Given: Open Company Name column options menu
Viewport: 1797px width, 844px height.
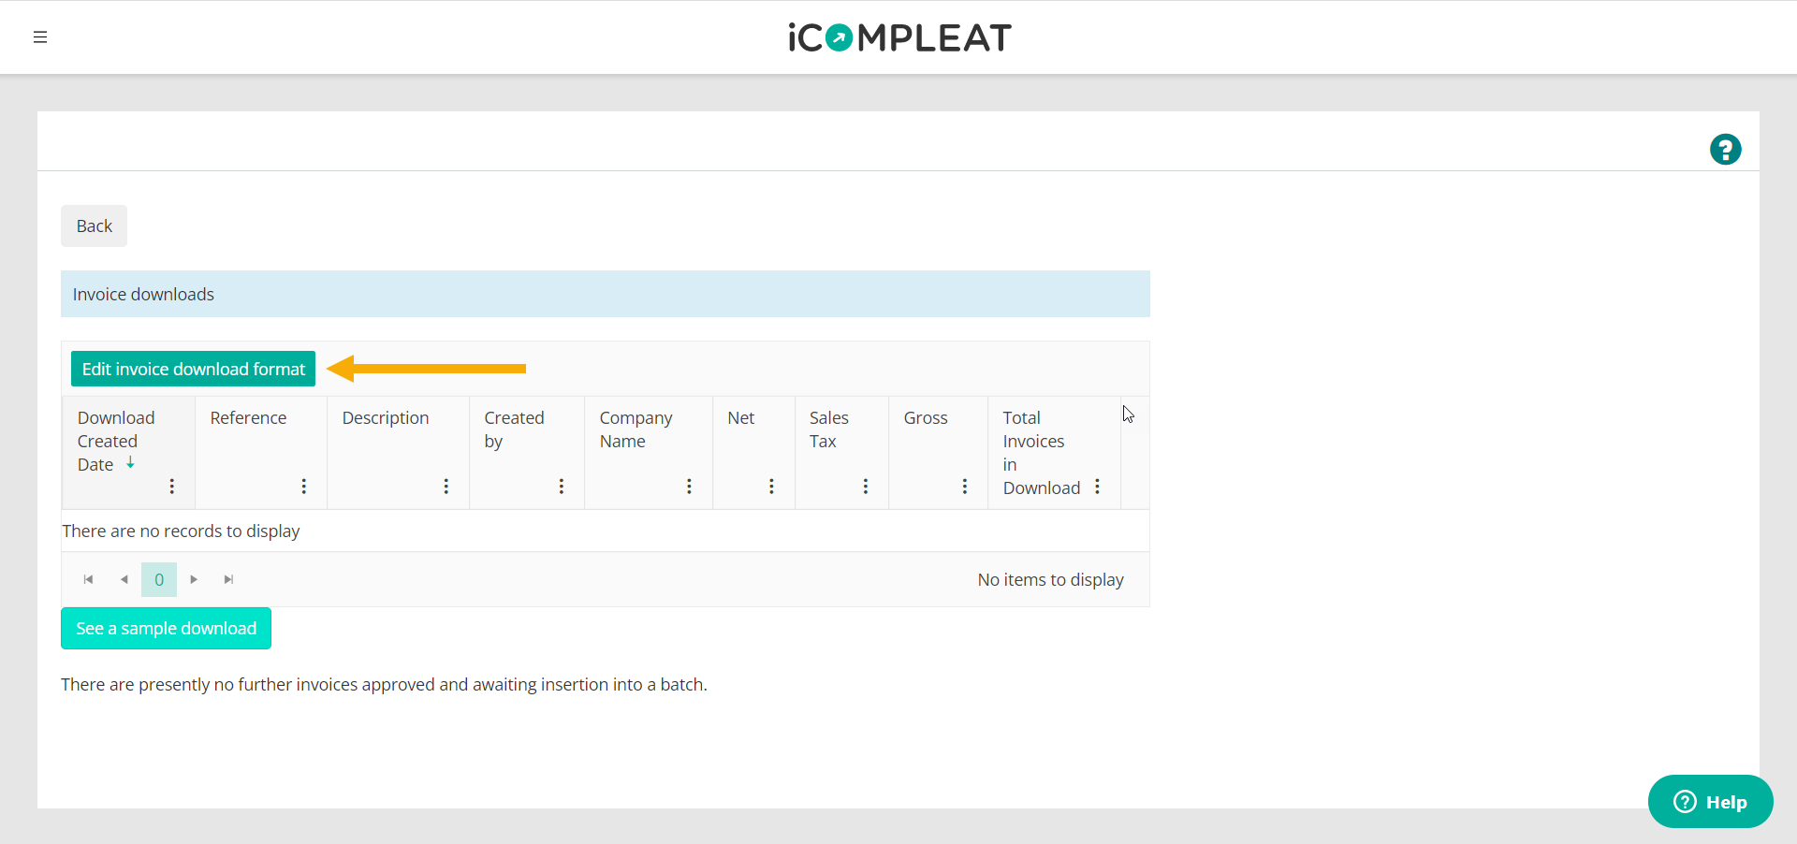Looking at the screenshot, I should click(x=690, y=487).
